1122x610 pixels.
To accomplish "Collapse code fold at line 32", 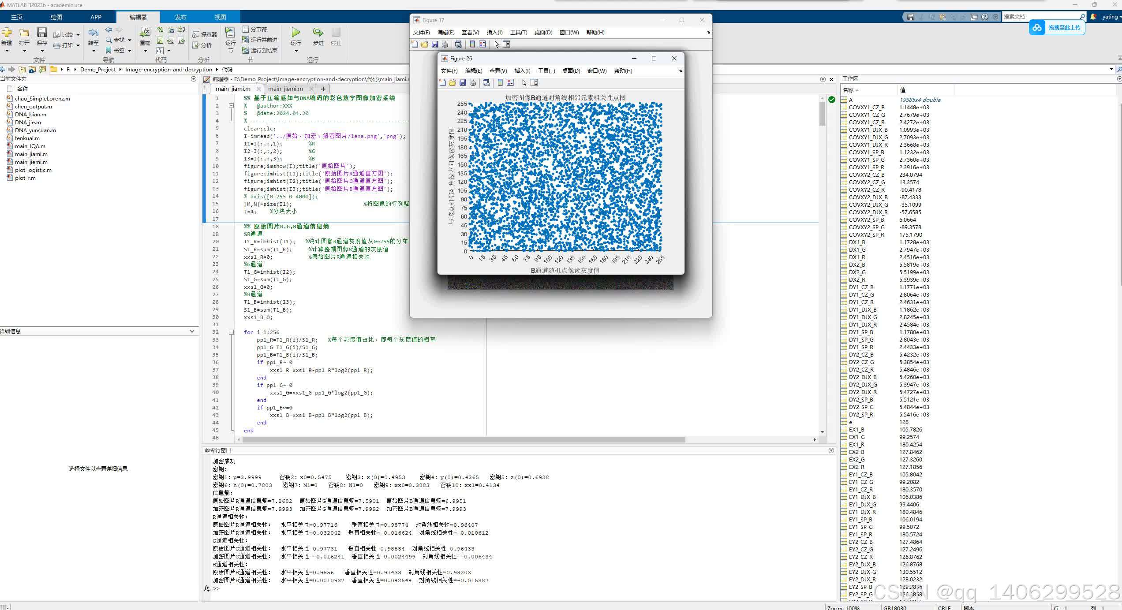I will point(231,332).
